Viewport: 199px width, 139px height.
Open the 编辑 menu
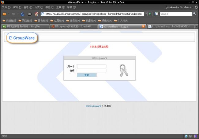(17, 7)
